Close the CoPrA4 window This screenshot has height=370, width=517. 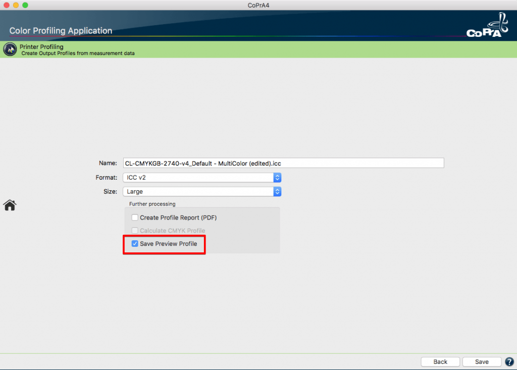[6, 5]
